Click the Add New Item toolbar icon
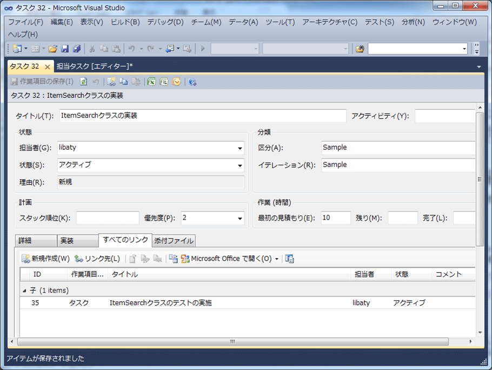The height and width of the screenshot is (370, 492). 36,49
